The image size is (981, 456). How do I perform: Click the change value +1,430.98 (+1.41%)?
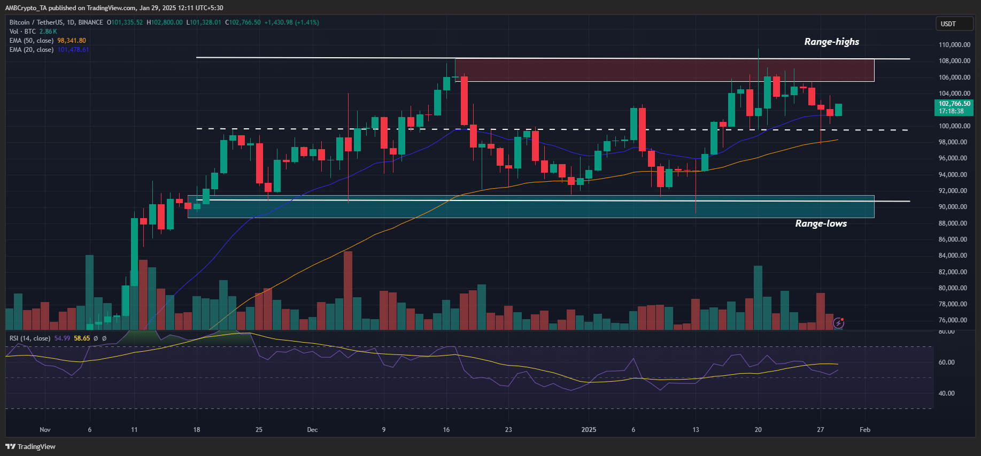tap(292, 22)
